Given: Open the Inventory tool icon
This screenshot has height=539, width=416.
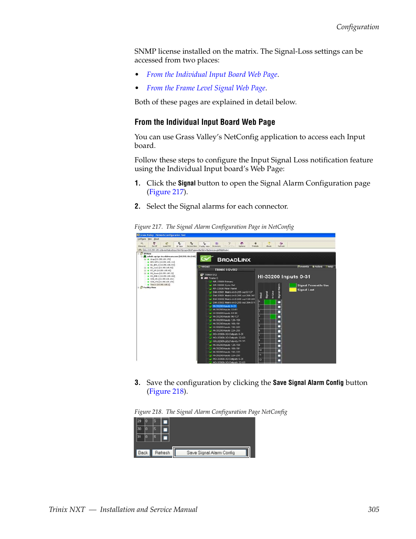Looking at the screenshot, I should pyautogui.click(x=217, y=245).
